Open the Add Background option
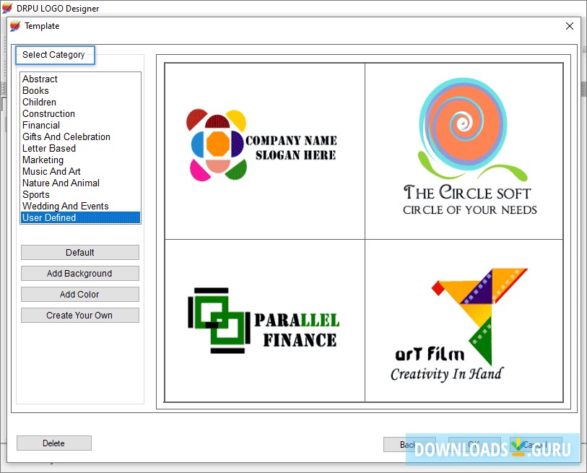The image size is (587, 473). pos(79,273)
